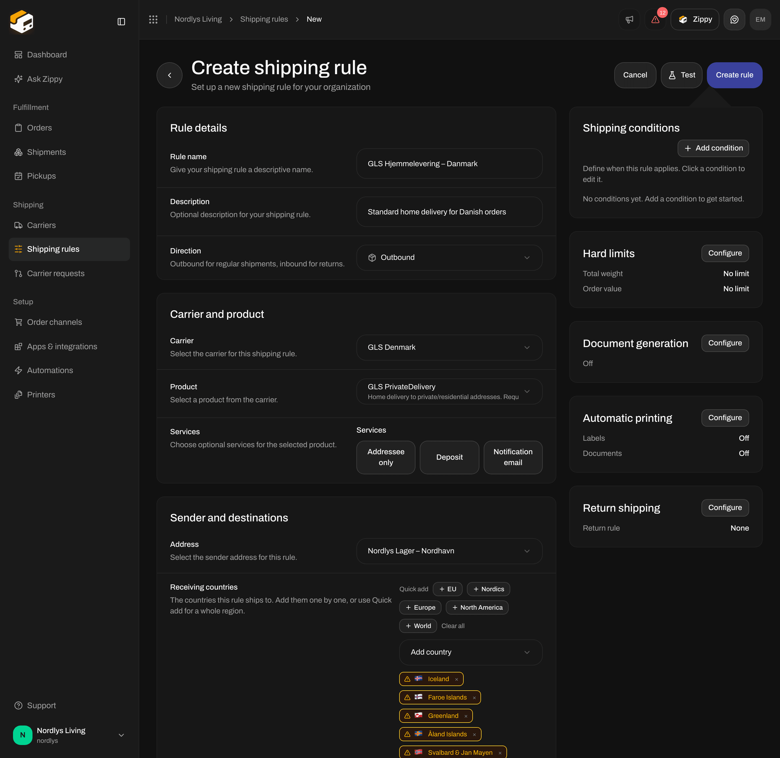Remove Greenland country chip
The width and height of the screenshot is (780, 758).
click(x=466, y=716)
